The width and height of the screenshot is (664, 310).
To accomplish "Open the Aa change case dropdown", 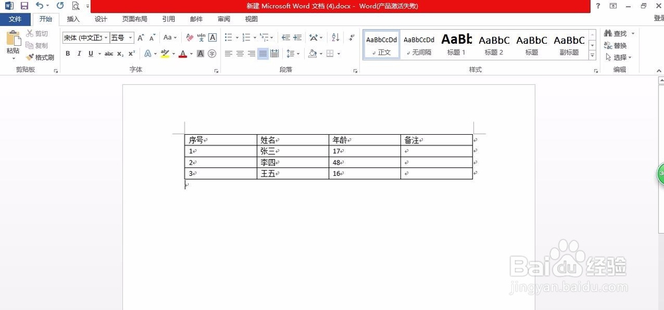I will pos(170,38).
